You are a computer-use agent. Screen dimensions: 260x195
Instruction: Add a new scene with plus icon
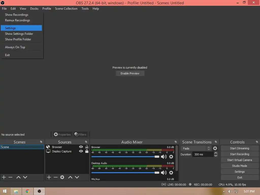click(x=4, y=177)
